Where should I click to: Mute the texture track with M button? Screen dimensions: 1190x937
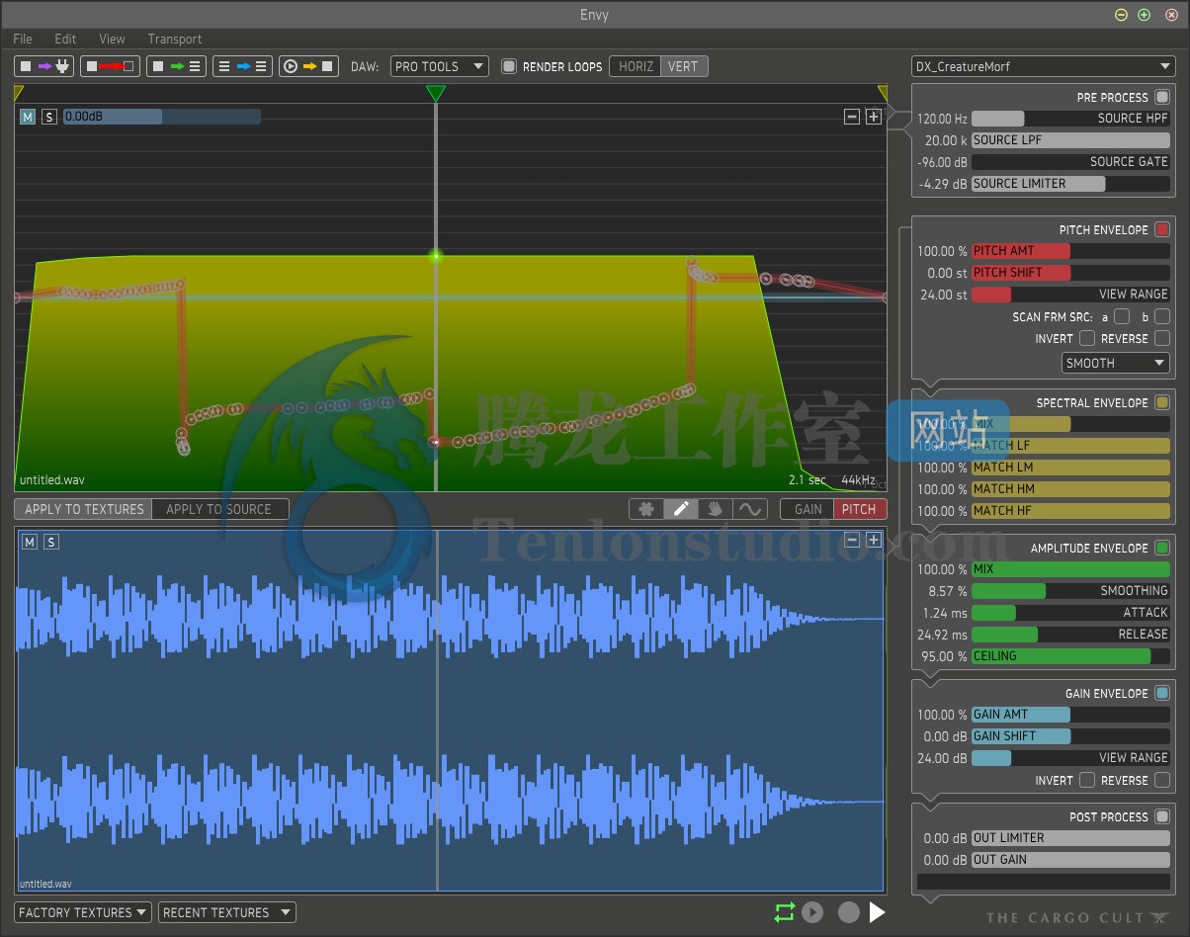tap(29, 542)
